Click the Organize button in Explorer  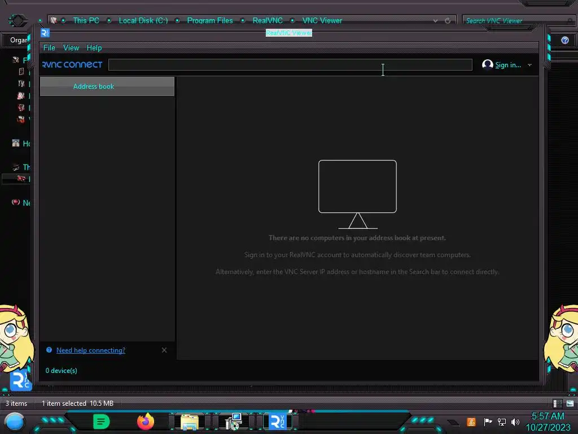[x=19, y=40]
